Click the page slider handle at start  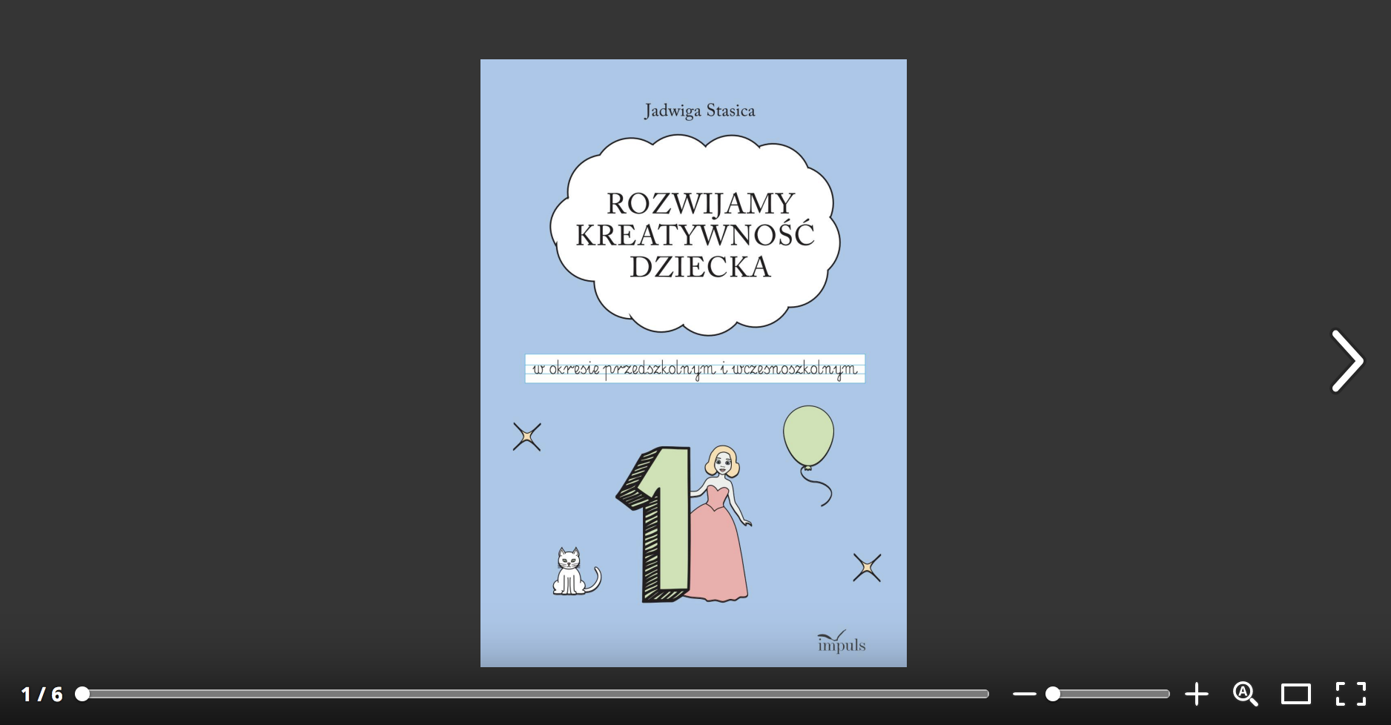click(82, 694)
